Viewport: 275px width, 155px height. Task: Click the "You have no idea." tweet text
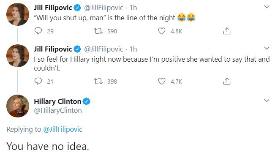[x=48, y=146]
